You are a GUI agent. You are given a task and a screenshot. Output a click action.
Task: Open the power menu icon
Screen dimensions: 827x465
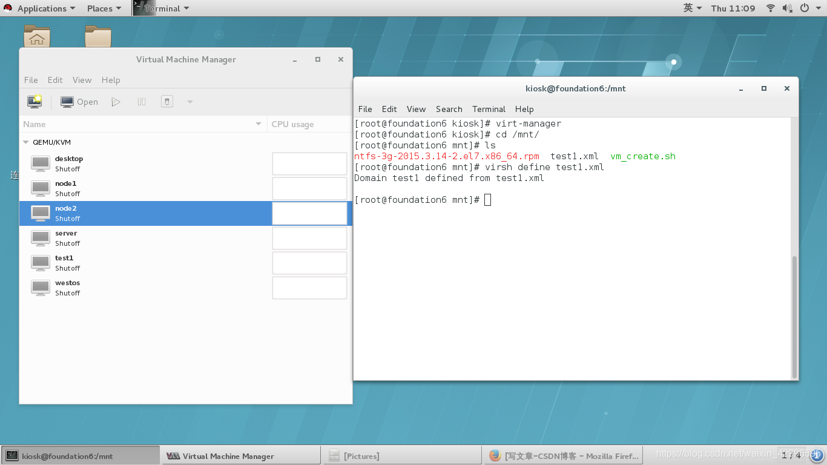pos(805,8)
